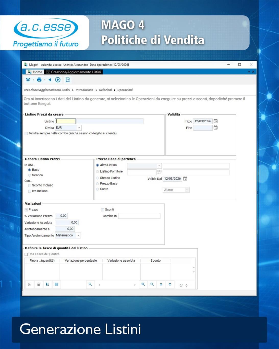Open the Altro Listino combo box
The width and height of the screenshot is (279, 349).
click(x=159, y=166)
